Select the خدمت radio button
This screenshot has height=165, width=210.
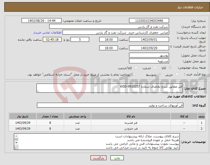(x=155, y=68)
